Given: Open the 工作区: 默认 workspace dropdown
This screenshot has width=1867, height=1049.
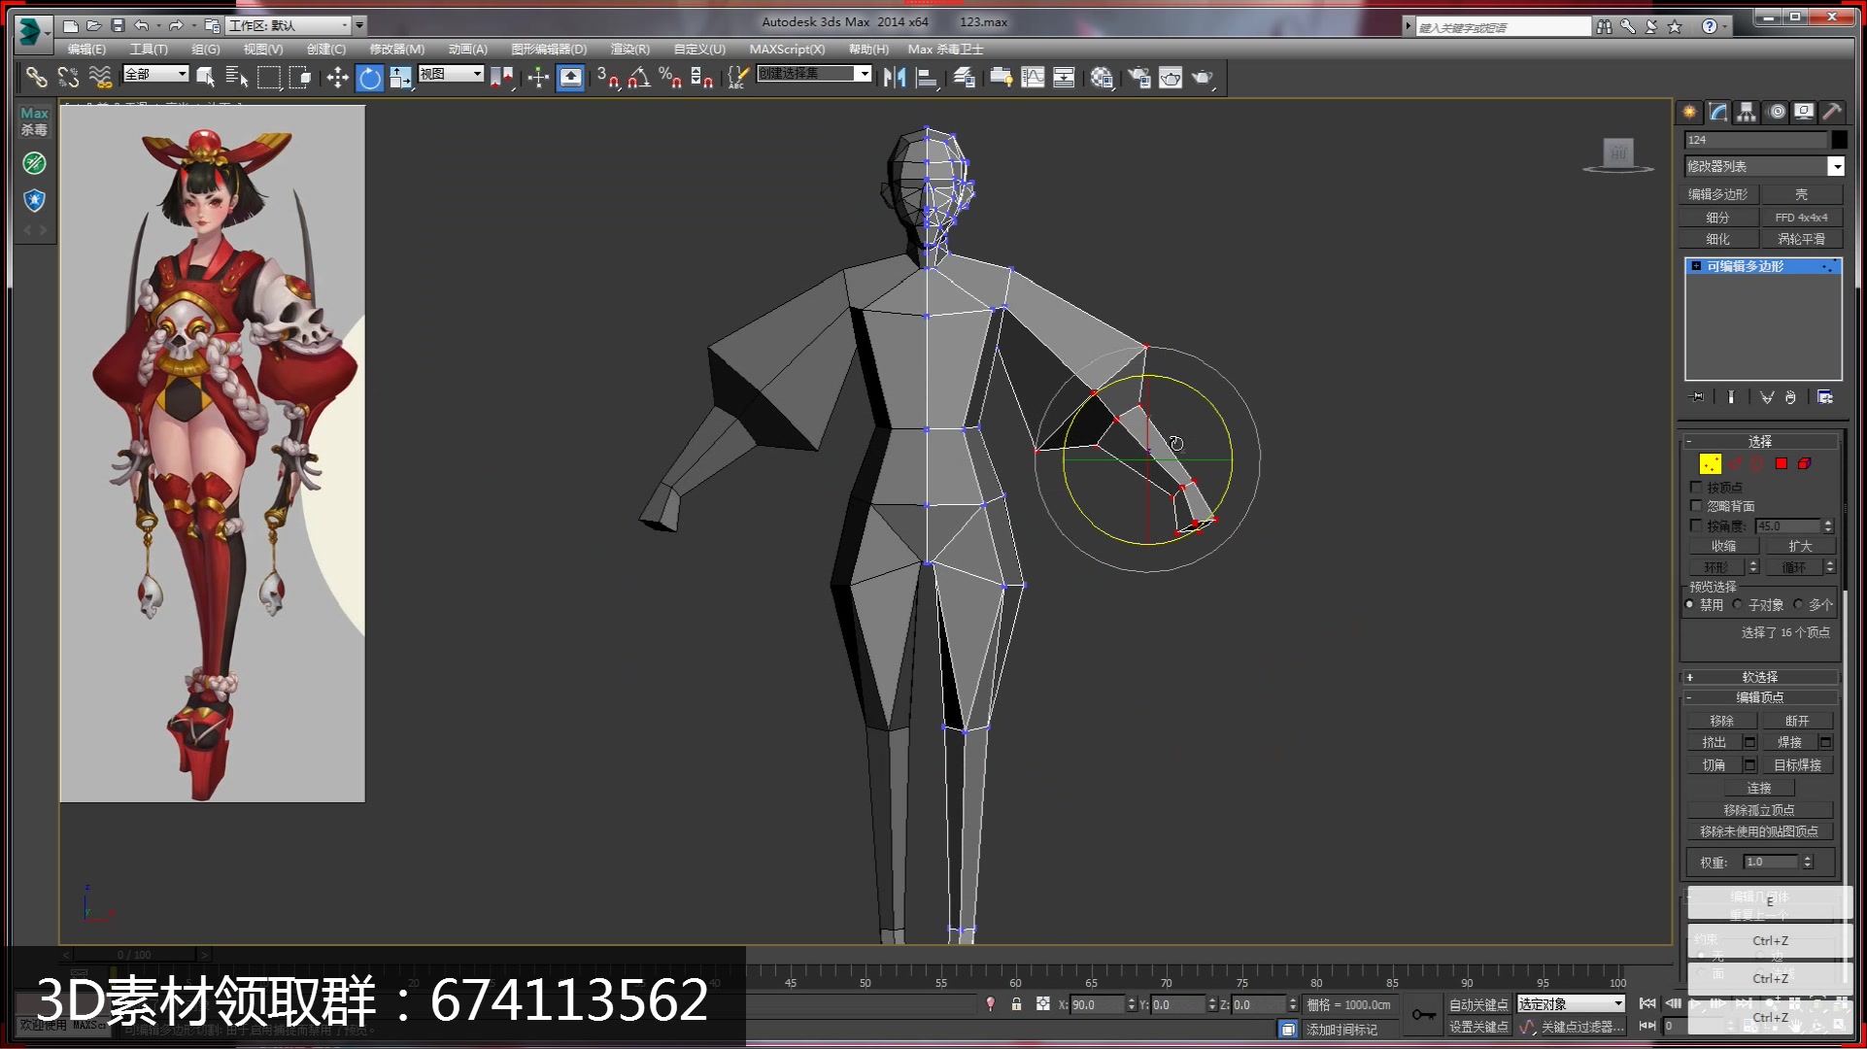Looking at the screenshot, I should coord(289,25).
